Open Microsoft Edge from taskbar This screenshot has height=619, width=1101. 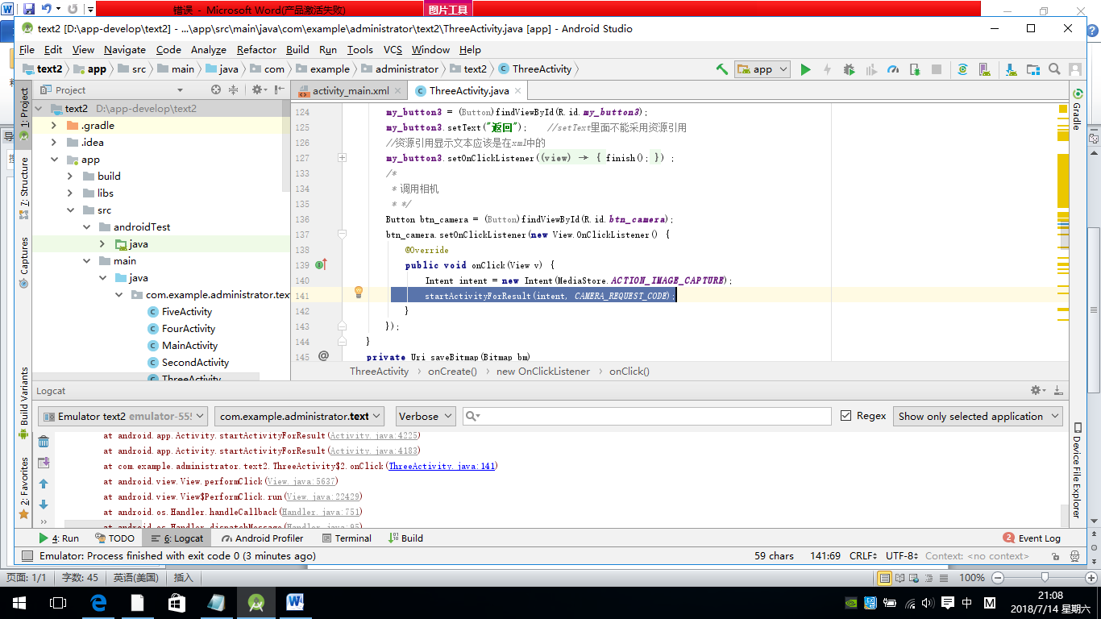98,602
